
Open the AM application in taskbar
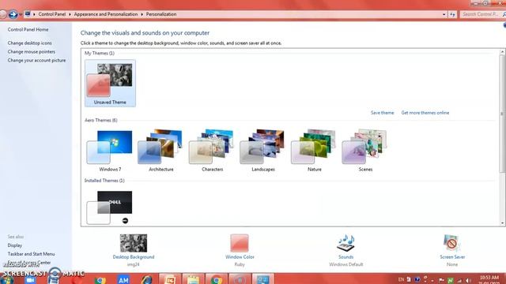[x=123, y=279]
